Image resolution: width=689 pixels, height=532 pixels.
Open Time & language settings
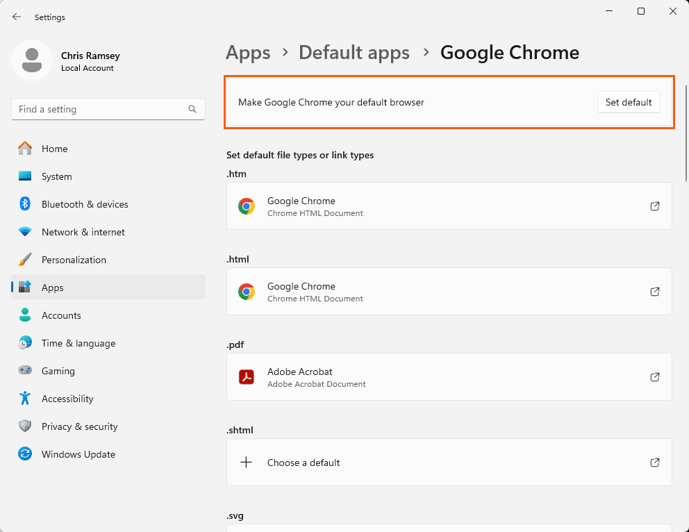[x=108, y=342]
